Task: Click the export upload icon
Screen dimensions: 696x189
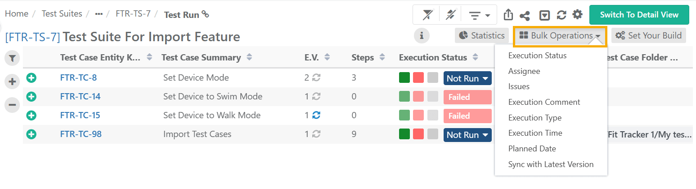Action: point(508,15)
